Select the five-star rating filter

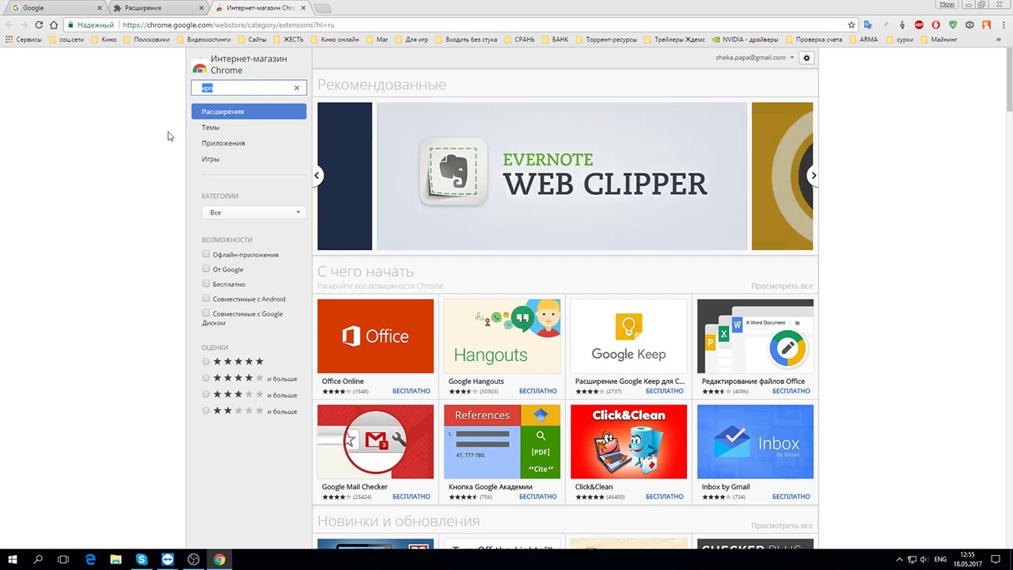point(206,362)
